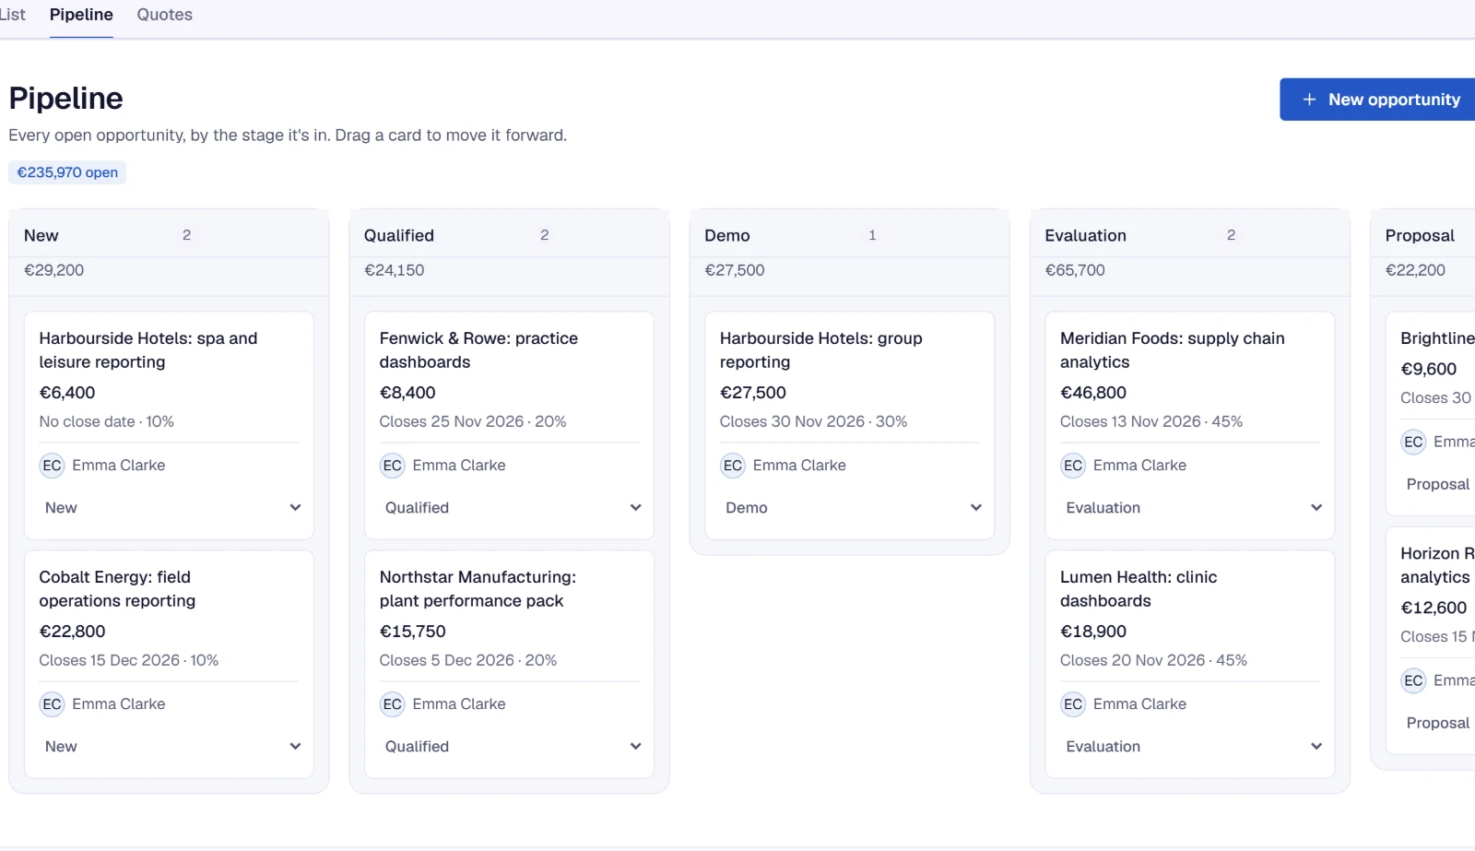Image resolution: width=1475 pixels, height=851 pixels.
Task: Click EC avatar on Harbourside group reporting card
Action: 733,466
